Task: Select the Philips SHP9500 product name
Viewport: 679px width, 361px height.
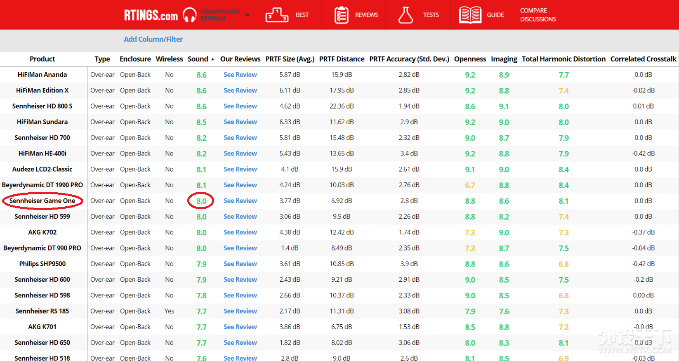Action: tap(42, 264)
